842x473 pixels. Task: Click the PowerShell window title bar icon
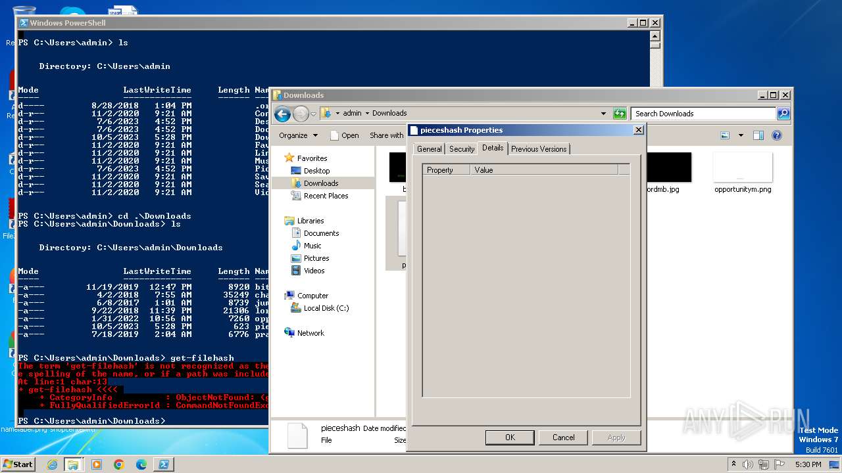[x=24, y=23]
